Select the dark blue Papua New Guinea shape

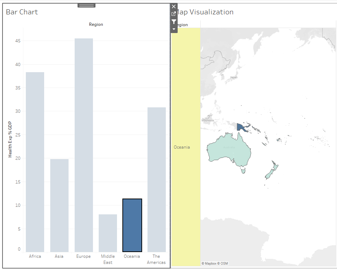(241, 127)
